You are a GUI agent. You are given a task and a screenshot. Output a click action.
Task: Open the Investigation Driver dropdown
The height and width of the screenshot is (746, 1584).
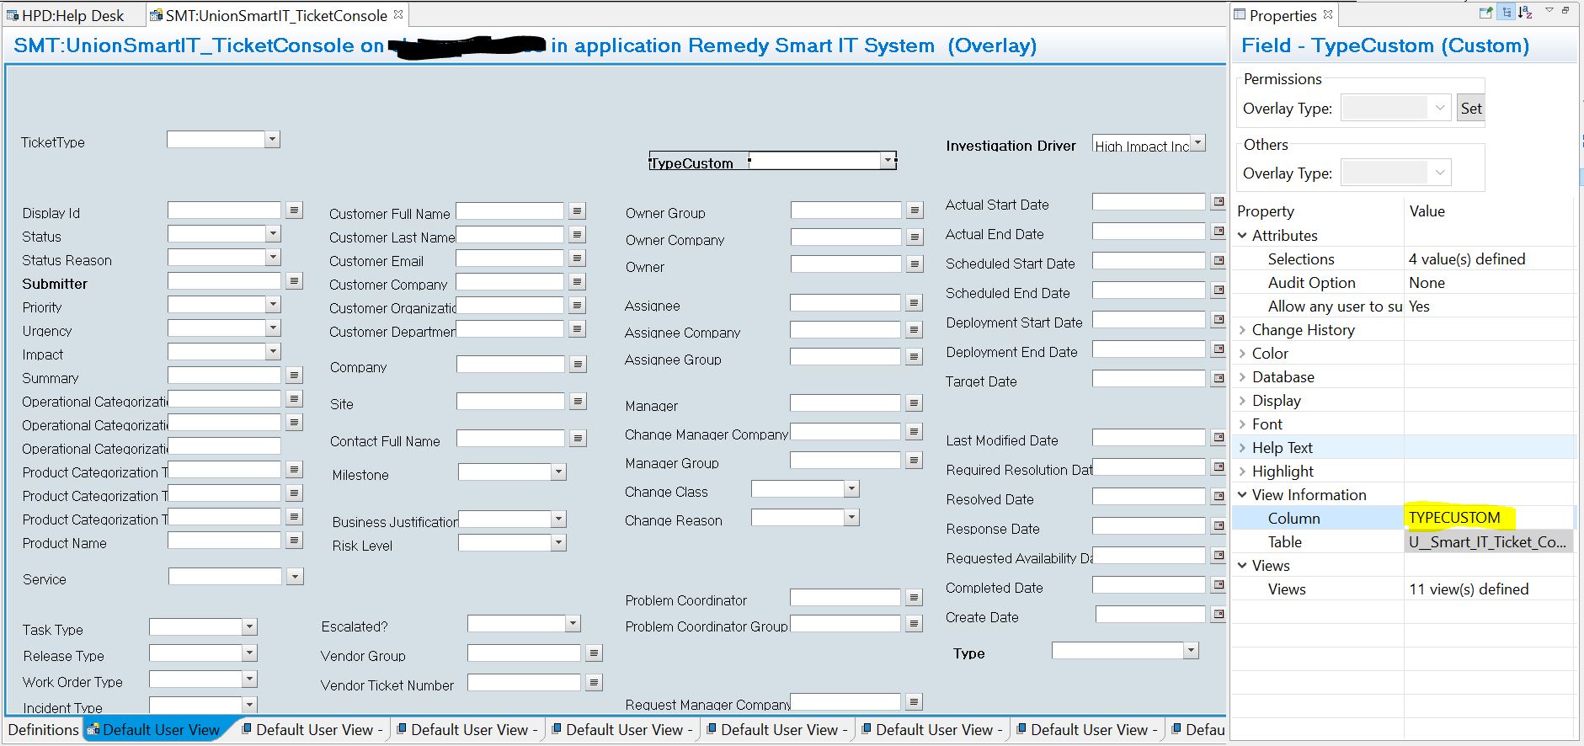point(1198,144)
